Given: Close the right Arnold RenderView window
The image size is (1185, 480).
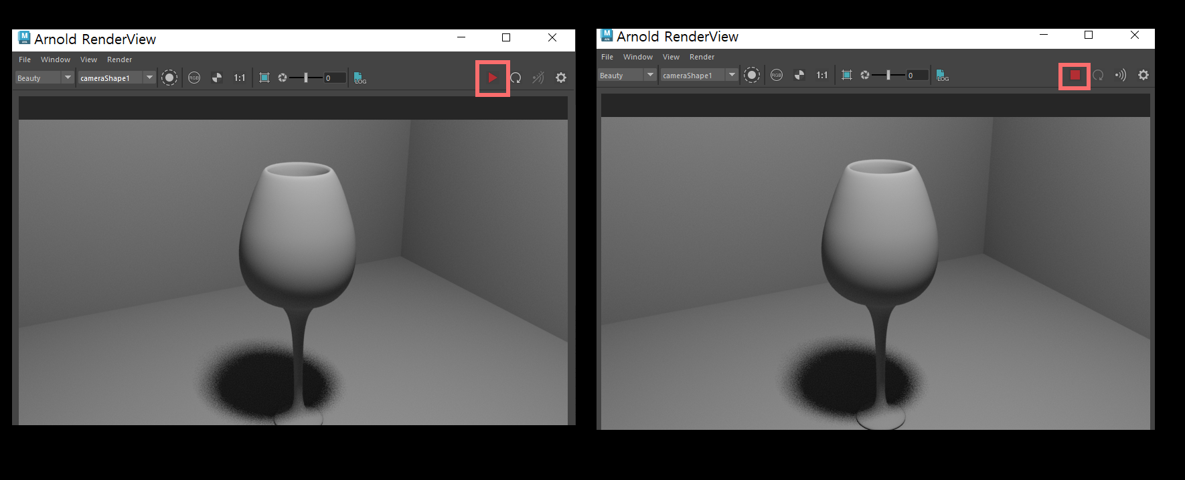Looking at the screenshot, I should pyautogui.click(x=1135, y=35).
